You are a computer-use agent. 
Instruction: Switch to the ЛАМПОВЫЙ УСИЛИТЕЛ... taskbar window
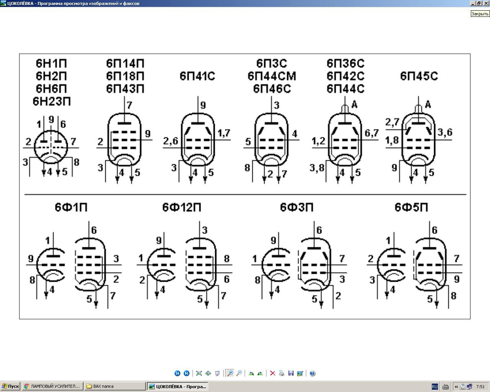pyautogui.click(x=52, y=386)
